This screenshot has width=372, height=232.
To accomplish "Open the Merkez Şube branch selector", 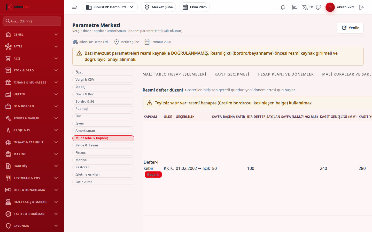I will coord(158,7).
